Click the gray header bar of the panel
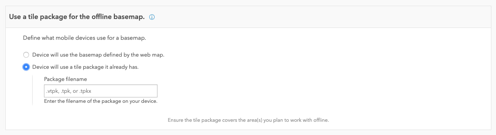This screenshot has height=135, width=496. click(x=248, y=17)
